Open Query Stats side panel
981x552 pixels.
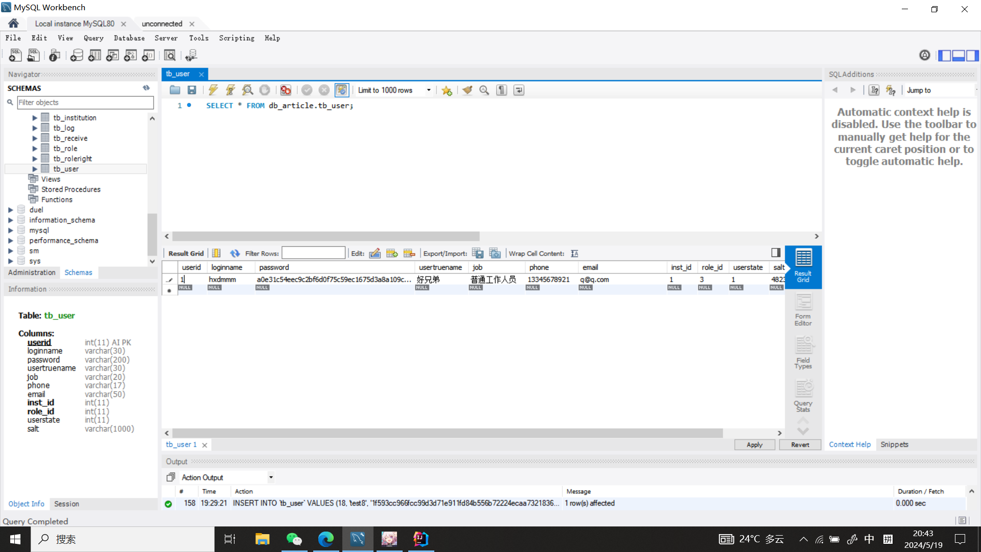click(803, 396)
